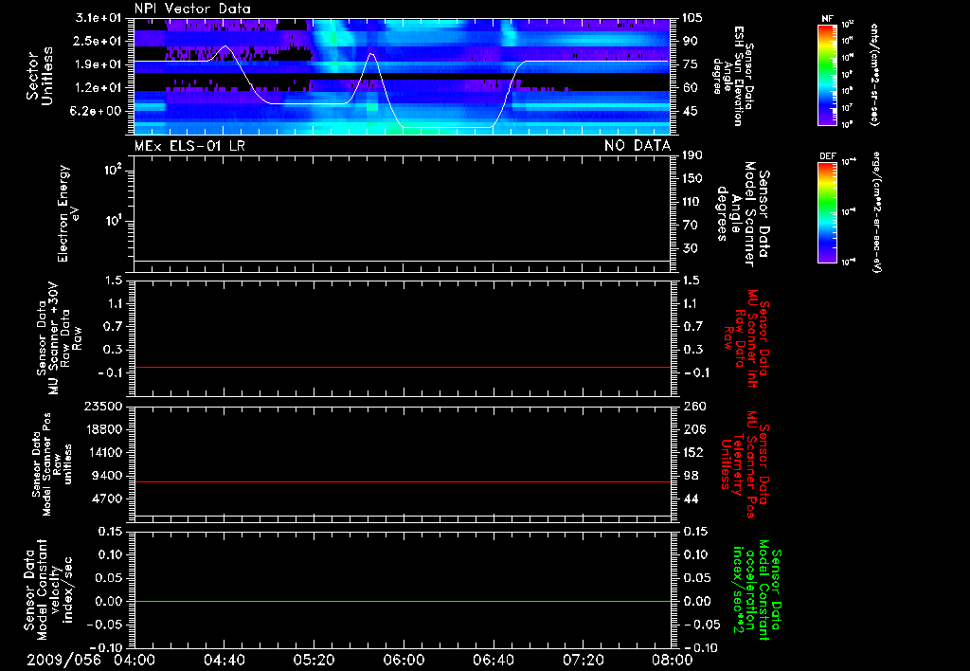The height and width of the screenshot is (671, 970).
Task: Click the 'Sector Unitless' axis label
Action: (x=40, y=76)
